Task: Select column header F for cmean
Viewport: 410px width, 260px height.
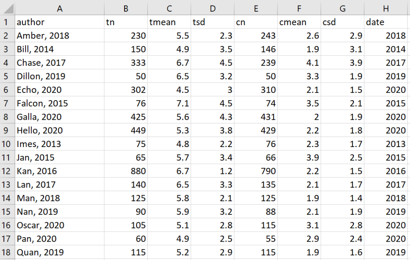Action: [299, 8]
